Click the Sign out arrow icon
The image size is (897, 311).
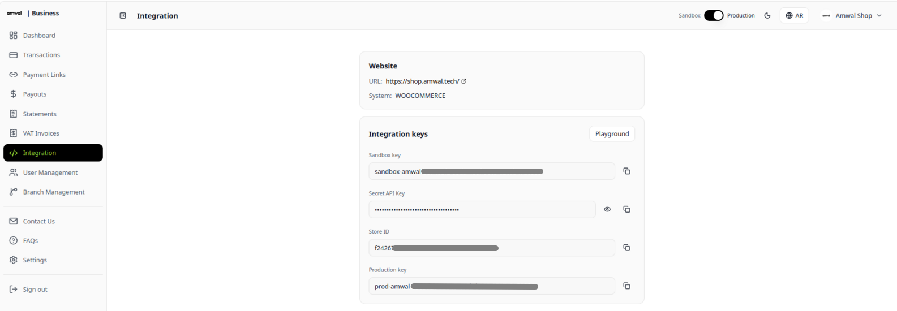[14, 289]
